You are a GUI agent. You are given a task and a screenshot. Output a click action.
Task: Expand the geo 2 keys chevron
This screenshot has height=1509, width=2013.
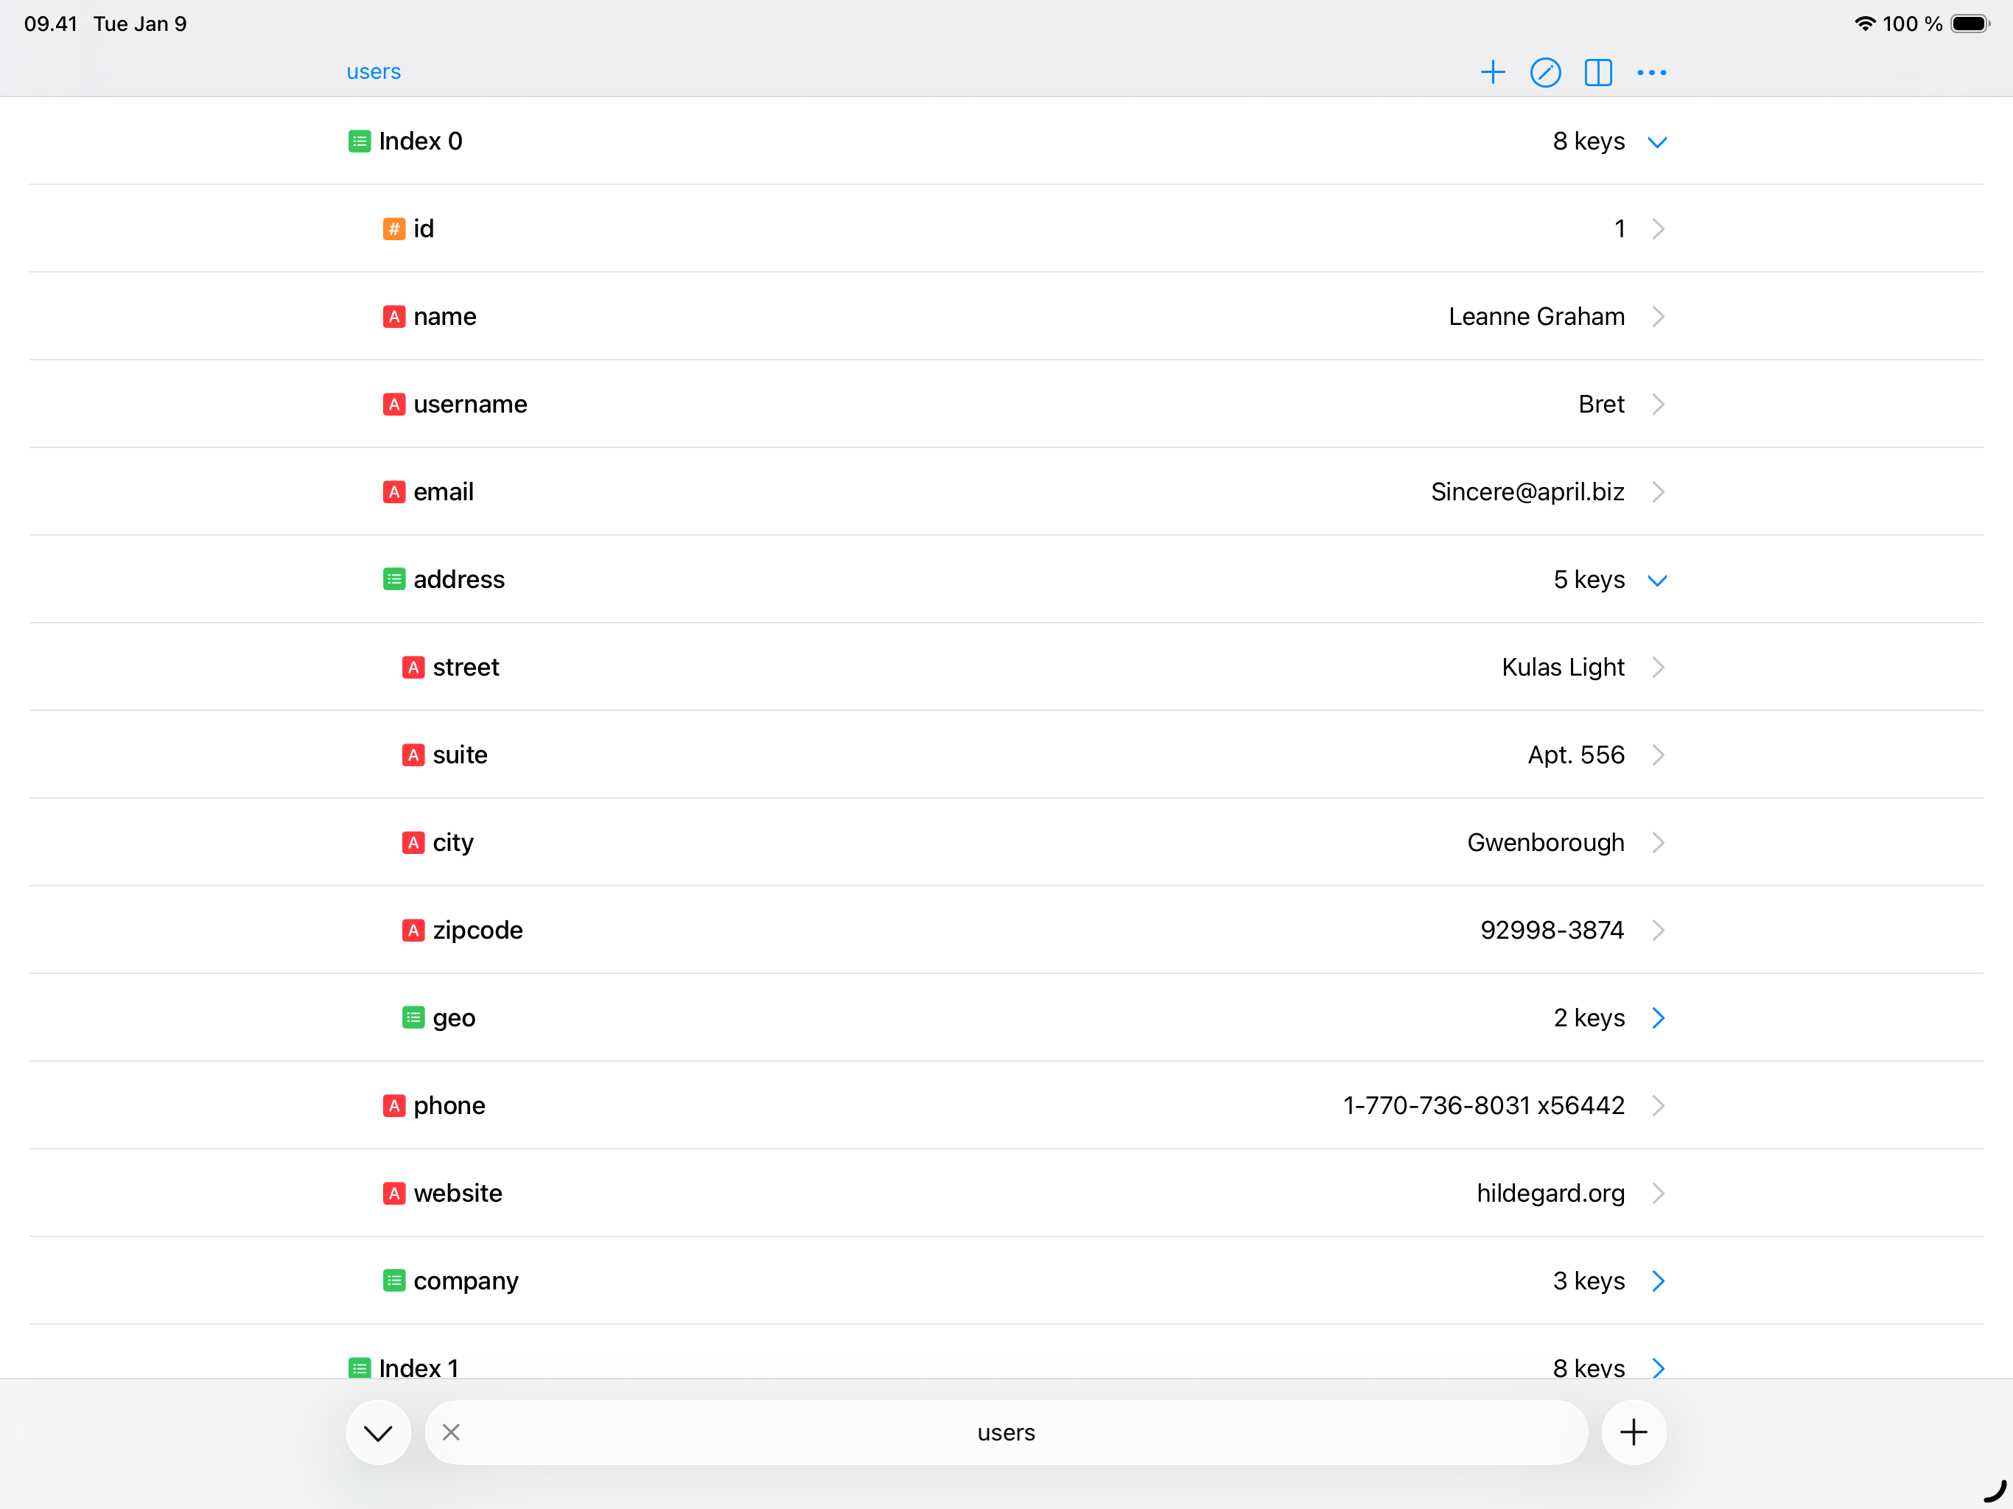pos(1658,1018)
